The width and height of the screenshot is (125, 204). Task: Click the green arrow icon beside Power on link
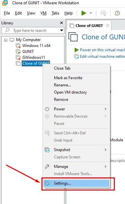pyautogui.click(x=77, y=50)
